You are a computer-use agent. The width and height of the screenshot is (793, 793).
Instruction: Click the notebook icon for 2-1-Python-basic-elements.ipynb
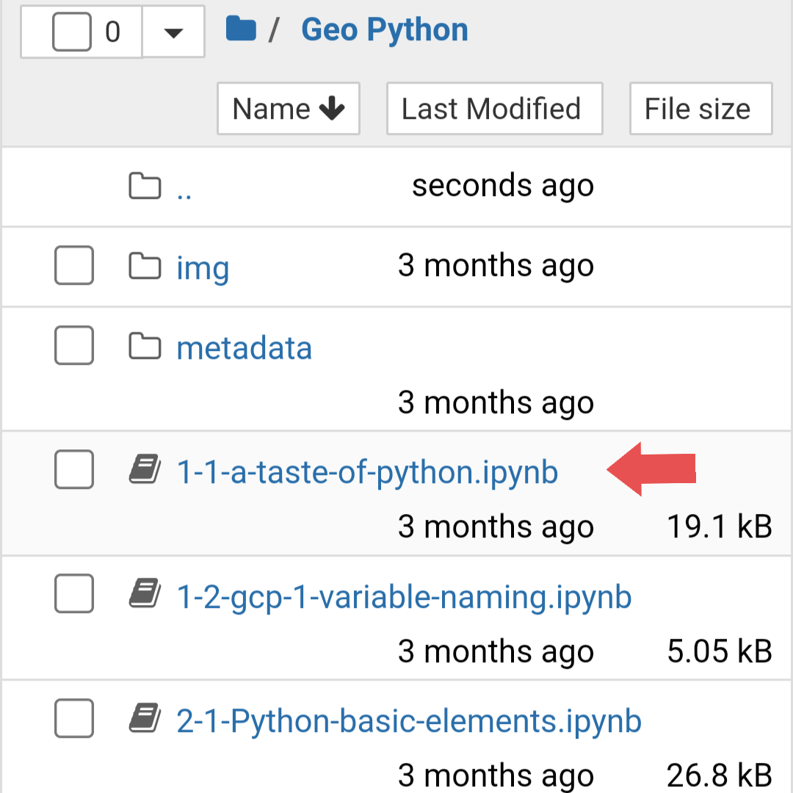coord(145,718)
